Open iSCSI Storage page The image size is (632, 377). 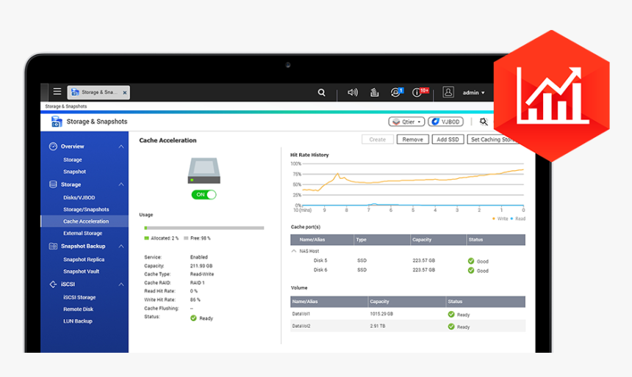coord(79,297)
